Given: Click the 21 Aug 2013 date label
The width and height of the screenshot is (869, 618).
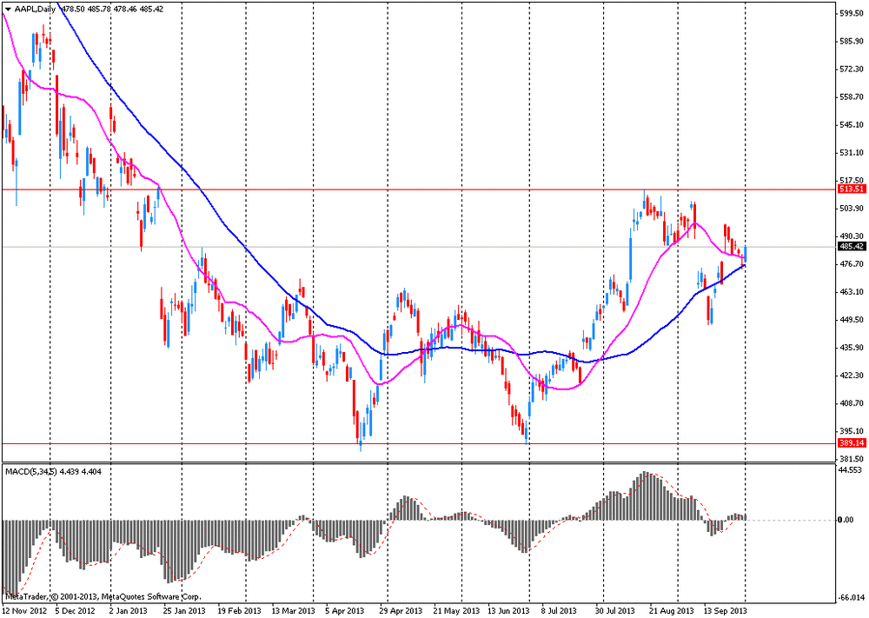Looking at the screenshot, I should (671, 611).
